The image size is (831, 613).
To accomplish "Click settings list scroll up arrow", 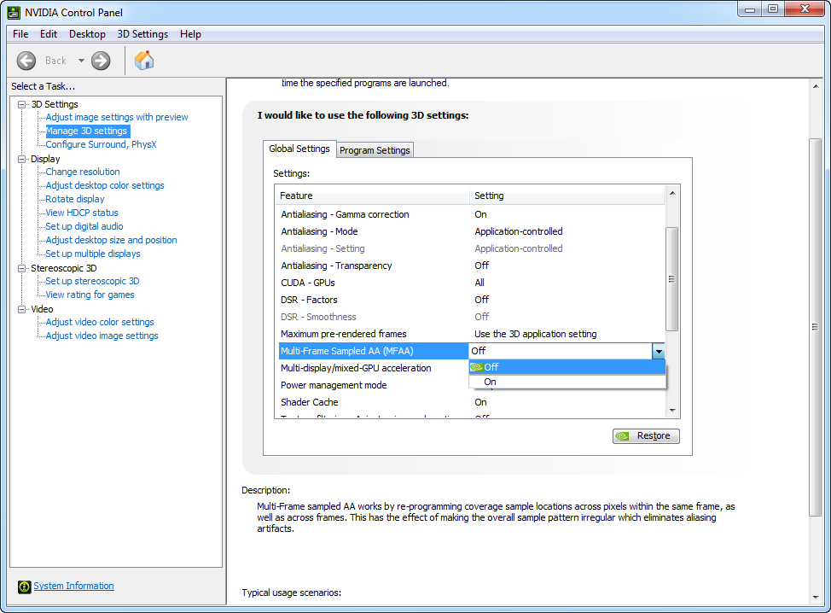I will tap(672, 193).
